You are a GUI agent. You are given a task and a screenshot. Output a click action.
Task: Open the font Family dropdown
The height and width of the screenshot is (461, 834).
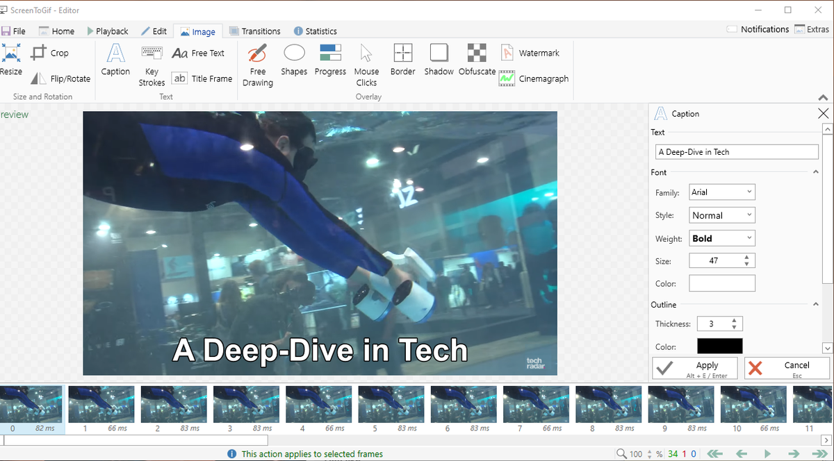coord(721,192)
